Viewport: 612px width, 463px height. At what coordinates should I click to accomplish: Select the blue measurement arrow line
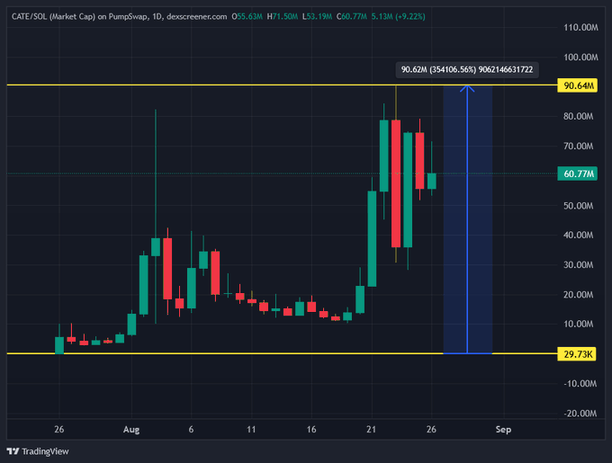coord(467,218)
